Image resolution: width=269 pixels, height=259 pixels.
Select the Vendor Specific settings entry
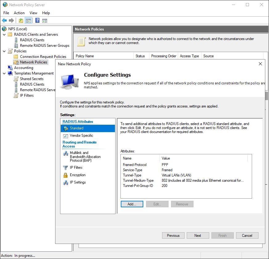88,136
